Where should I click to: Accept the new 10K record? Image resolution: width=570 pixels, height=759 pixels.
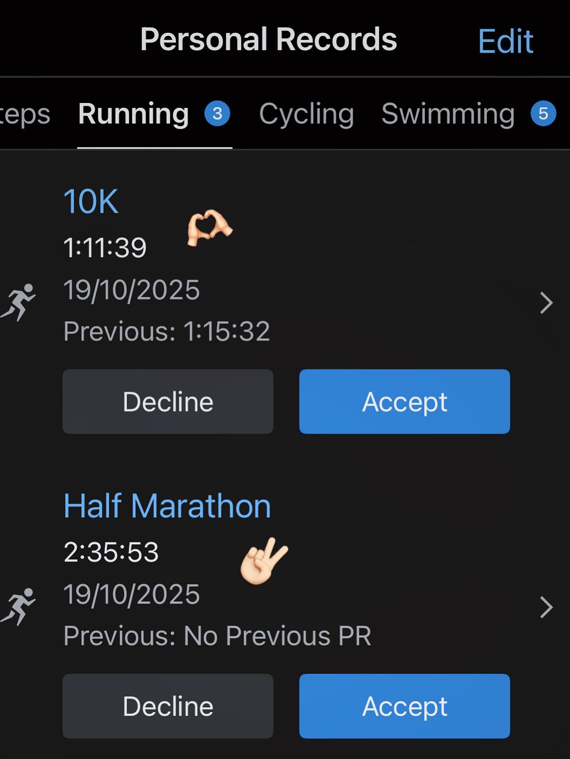[x=404, y=401]
